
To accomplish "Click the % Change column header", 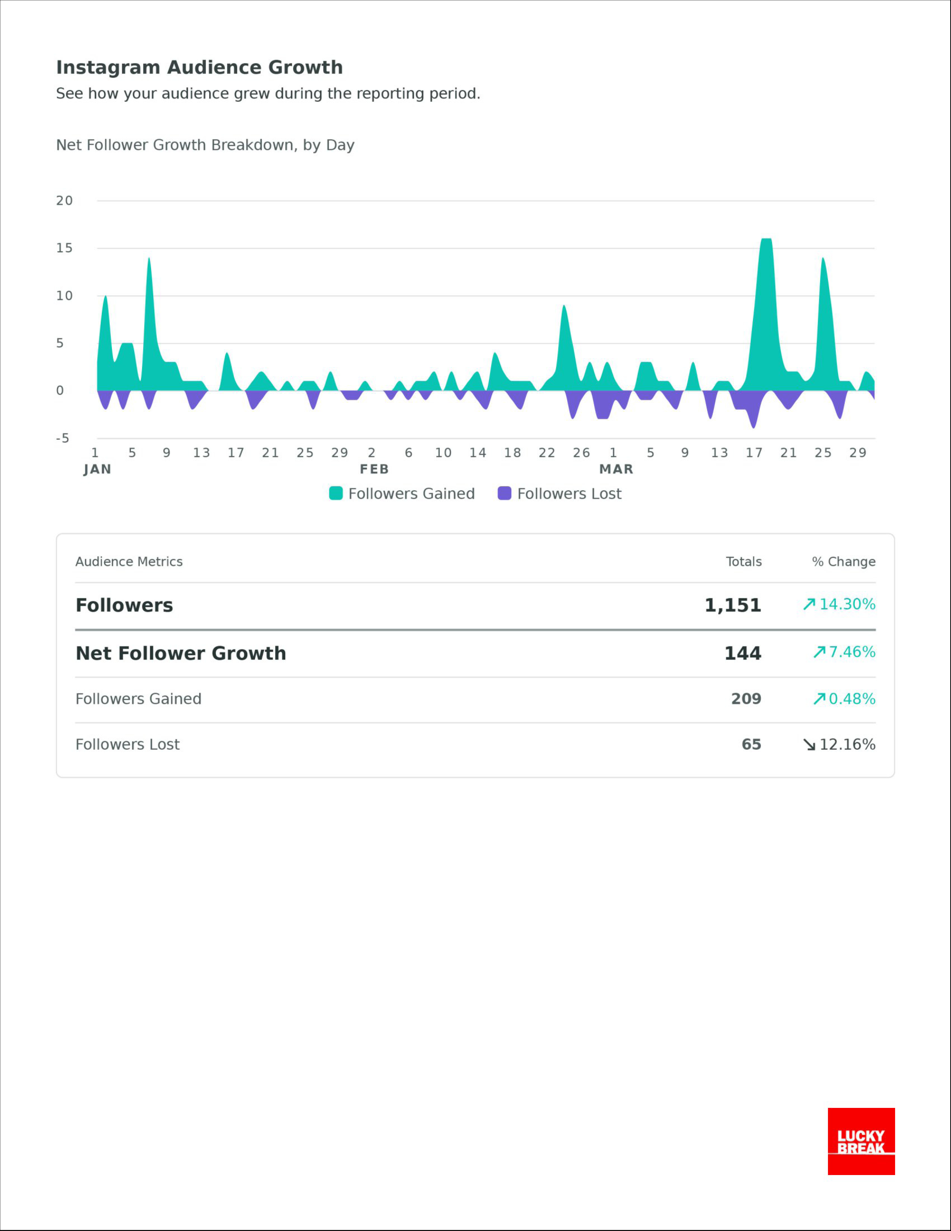I will [843, 561].
